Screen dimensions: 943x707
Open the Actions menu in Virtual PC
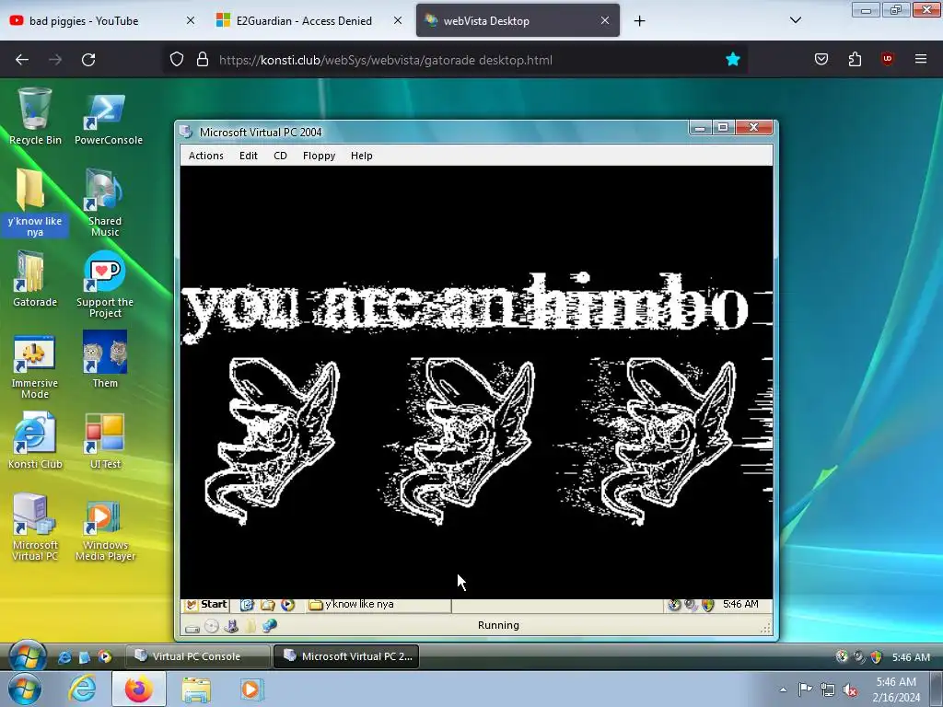205,155
